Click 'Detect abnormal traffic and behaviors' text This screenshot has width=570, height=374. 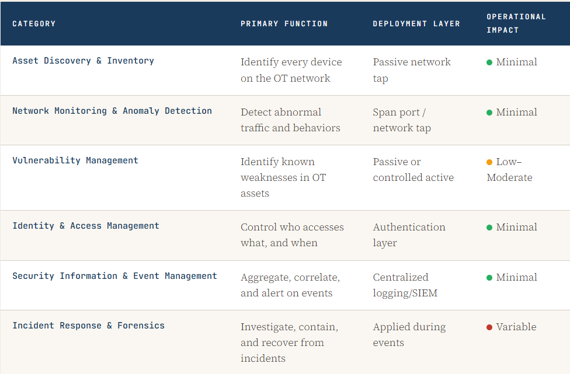pyautogui.click(x=290, y=120)
